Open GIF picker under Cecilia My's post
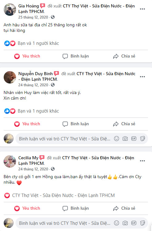Image resolution: width=152 pixels, height=231 pixels. click(x=134, y=223)
